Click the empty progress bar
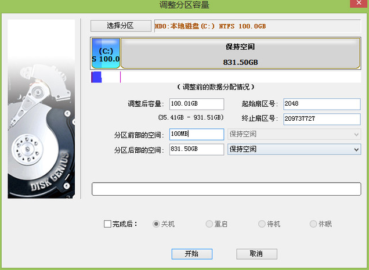This screenshot has width=369, height=270. (226, 189)
